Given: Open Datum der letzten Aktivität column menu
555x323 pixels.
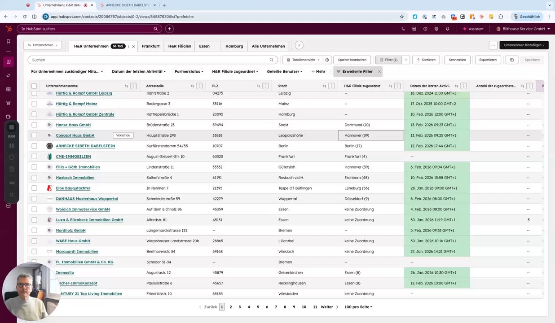Looking at the screenshot, I should click(463, 86).
